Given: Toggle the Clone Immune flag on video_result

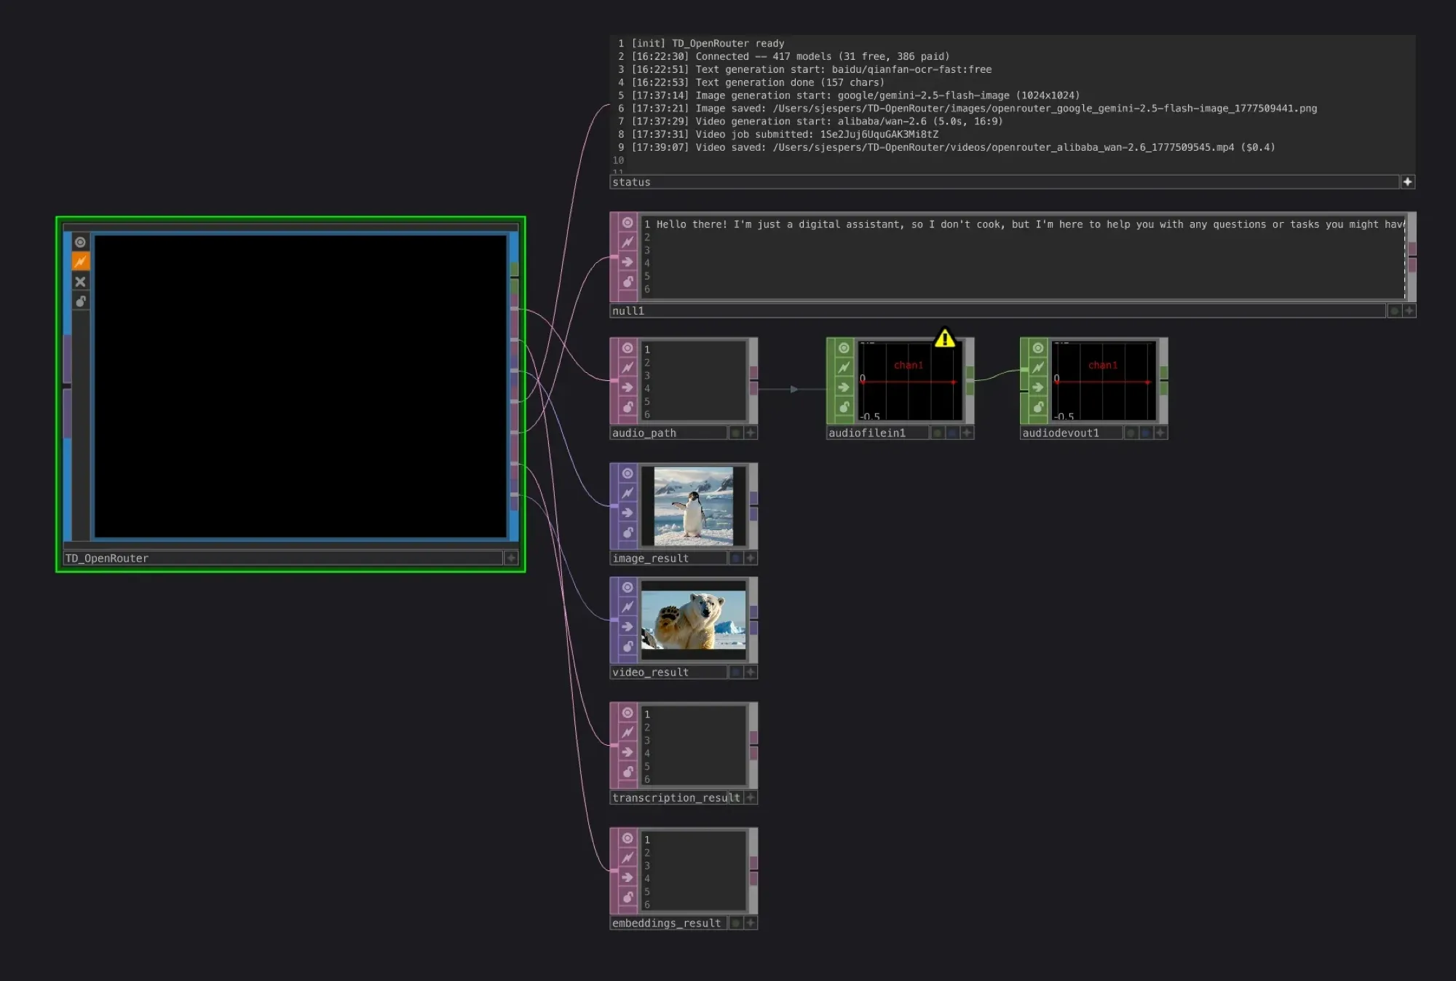Looking at the screenshot, I should tap(628, 607).
